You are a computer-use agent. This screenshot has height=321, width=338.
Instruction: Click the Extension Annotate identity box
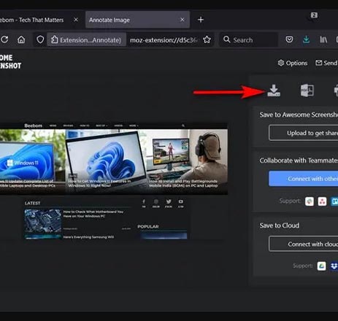[86, 40]
